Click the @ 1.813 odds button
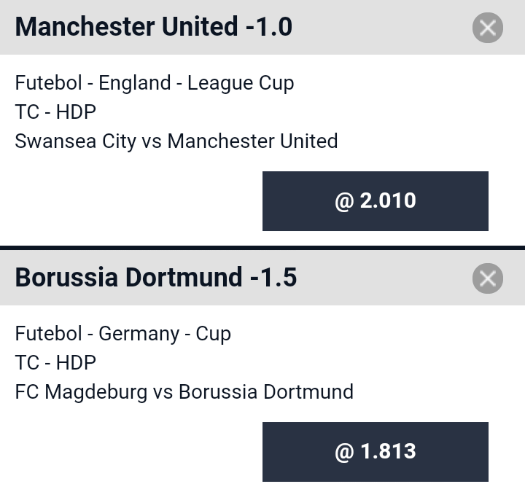This screenshot has height=492, width=525. click(376, 452)
